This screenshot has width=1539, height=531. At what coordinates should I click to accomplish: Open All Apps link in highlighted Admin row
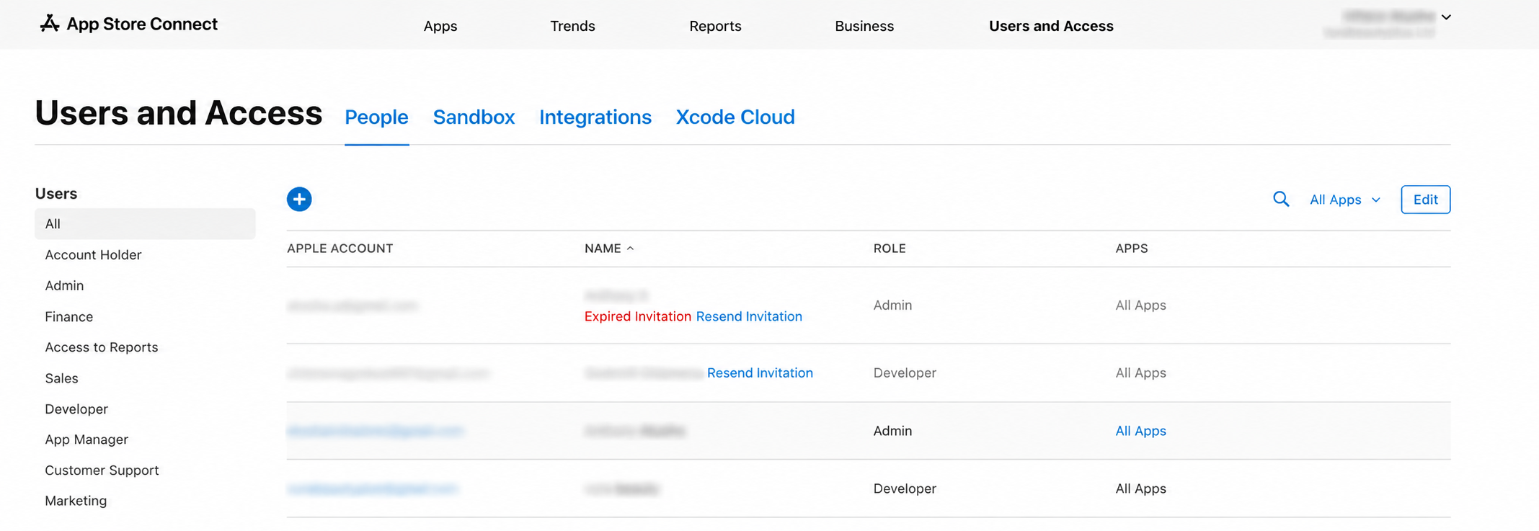(x=1140, y=431)
